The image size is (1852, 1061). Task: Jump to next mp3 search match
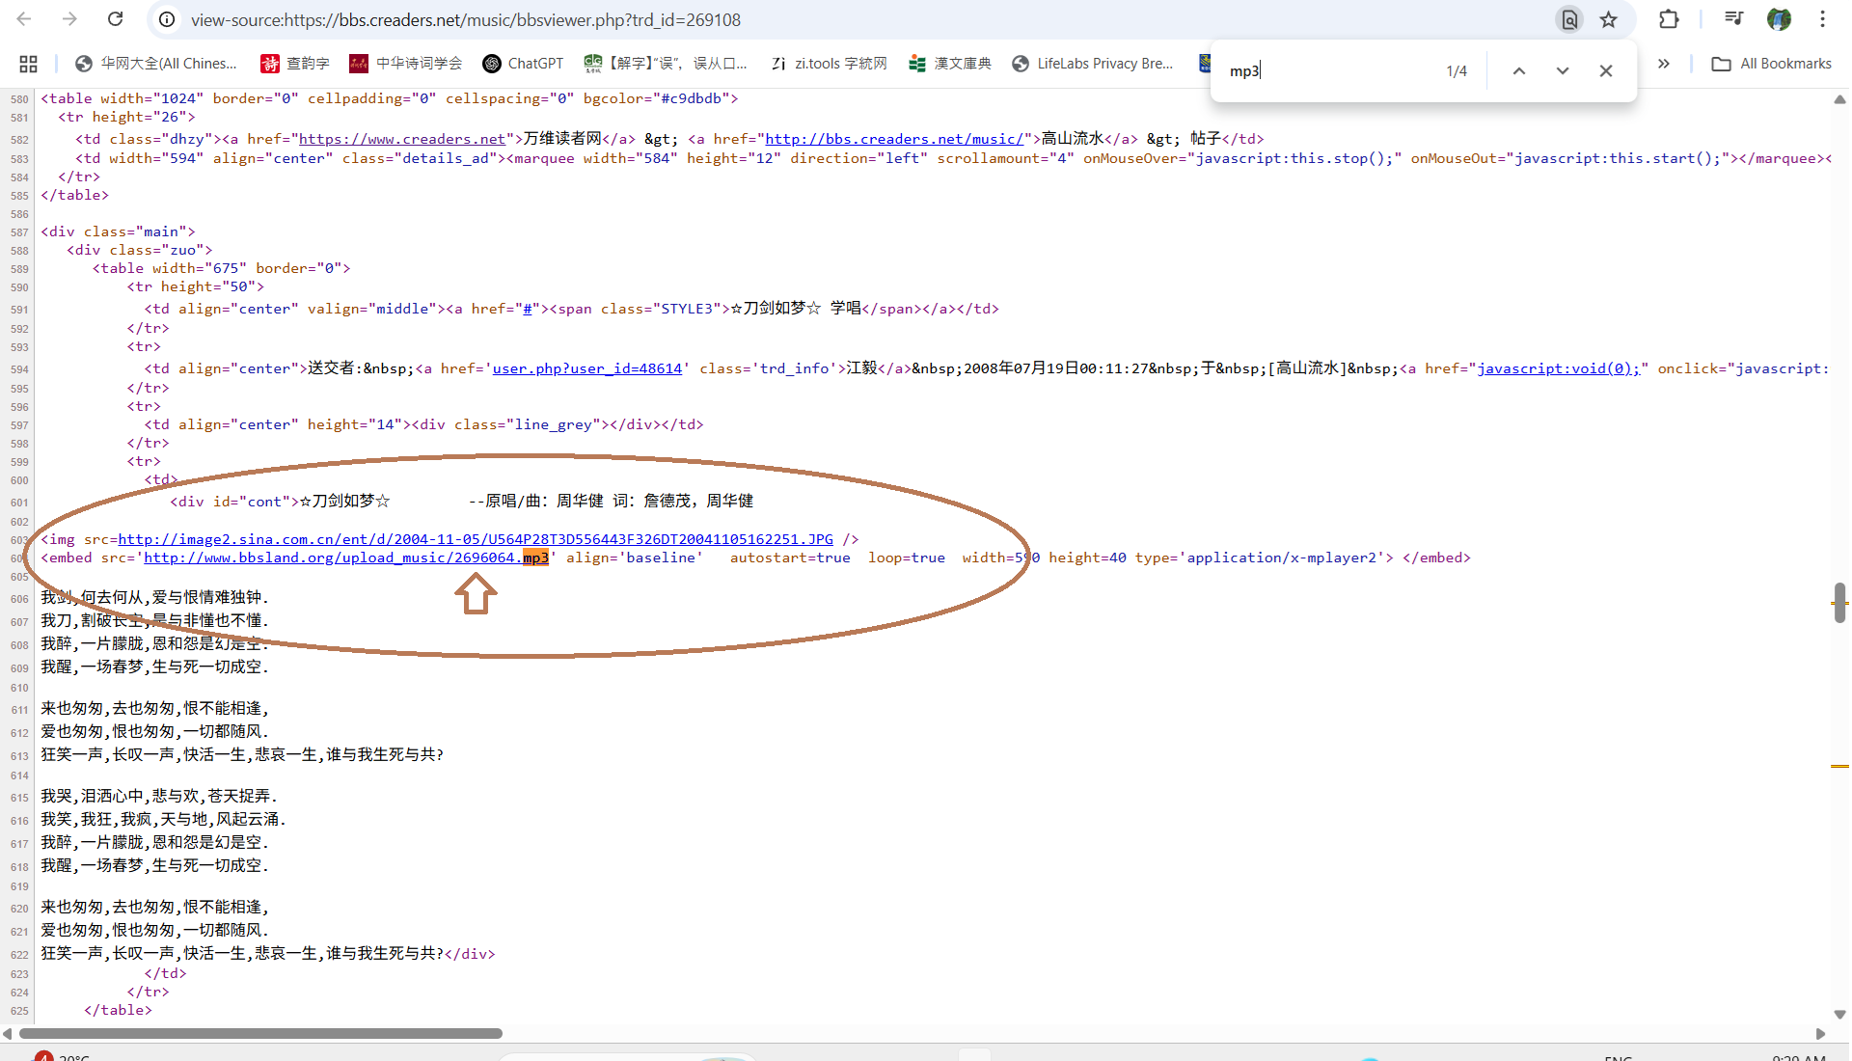[x=1562, y=69]
